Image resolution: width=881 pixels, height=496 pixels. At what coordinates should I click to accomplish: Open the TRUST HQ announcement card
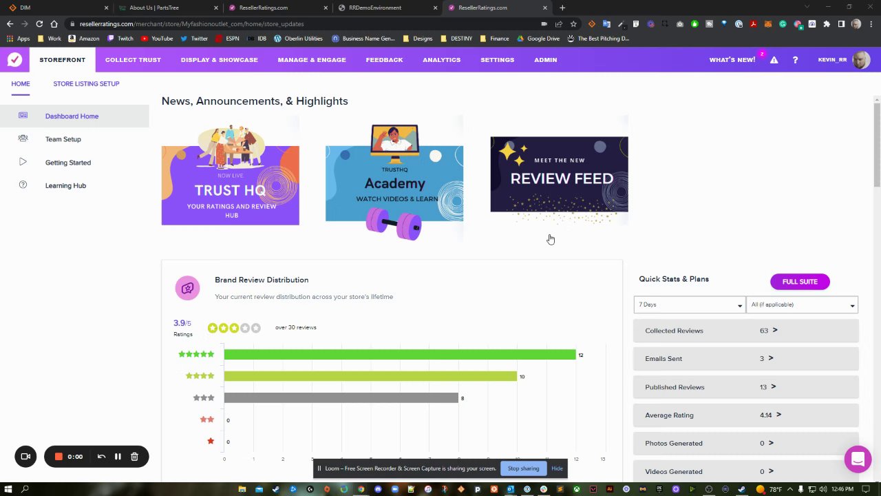pos(230,176)
